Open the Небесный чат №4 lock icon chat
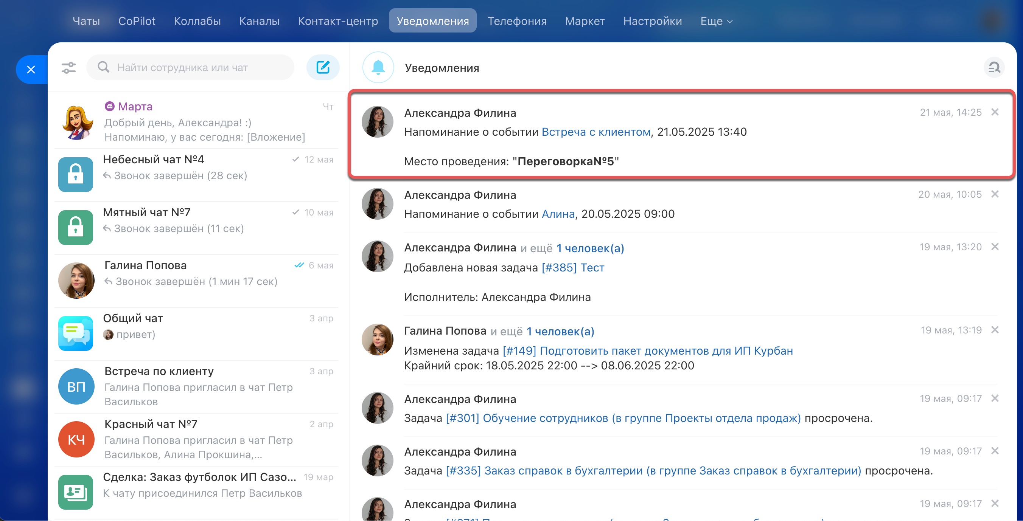This screenshot has width=1023, height=521. pos(75,174)
